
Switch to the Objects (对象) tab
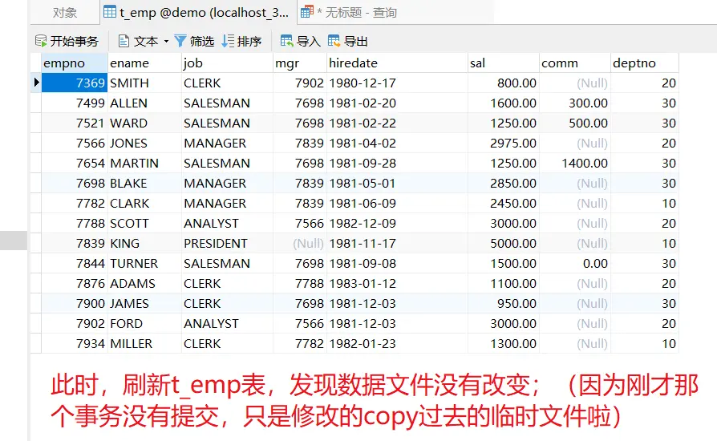point(65,12)
